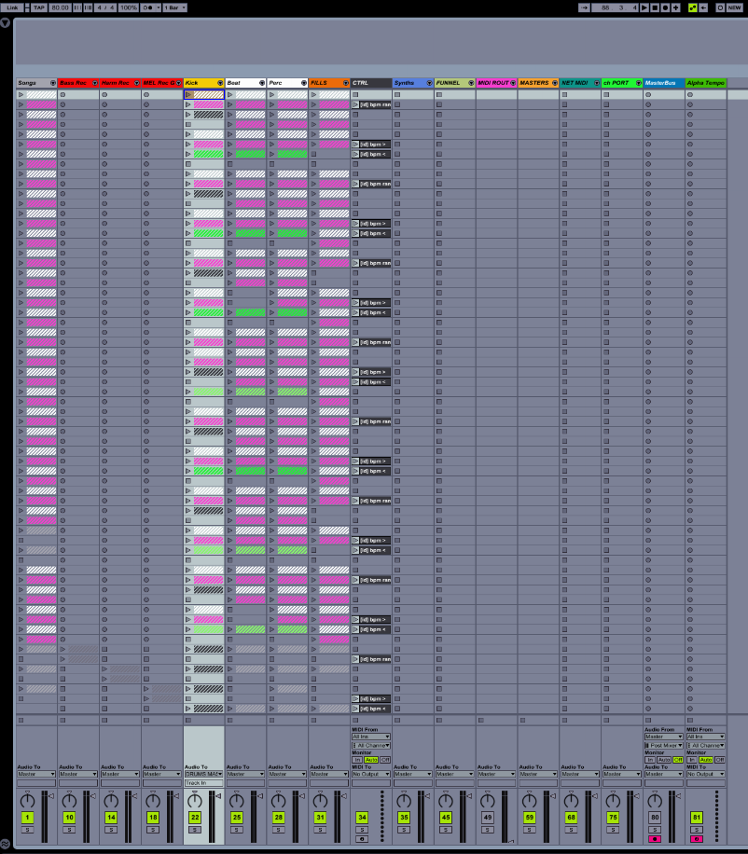Toggle track activator number 22

pyautogui.click(x=195, y=818)
